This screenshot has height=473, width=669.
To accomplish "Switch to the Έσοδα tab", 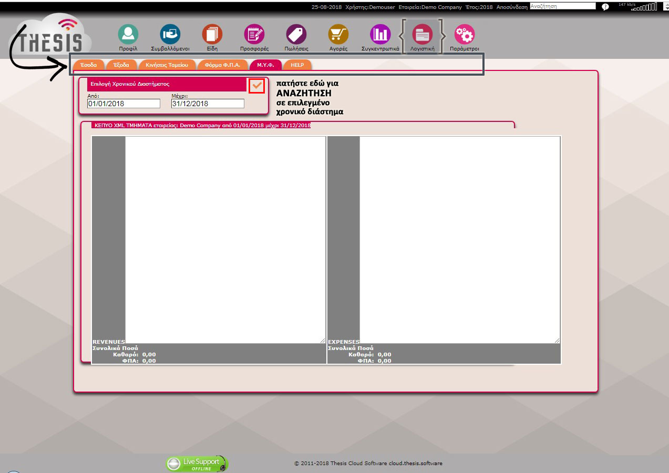I will click(x=89, y=65).
